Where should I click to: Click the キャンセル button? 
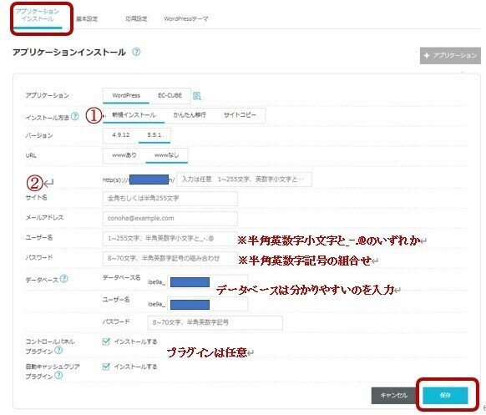tap(393, 396)
